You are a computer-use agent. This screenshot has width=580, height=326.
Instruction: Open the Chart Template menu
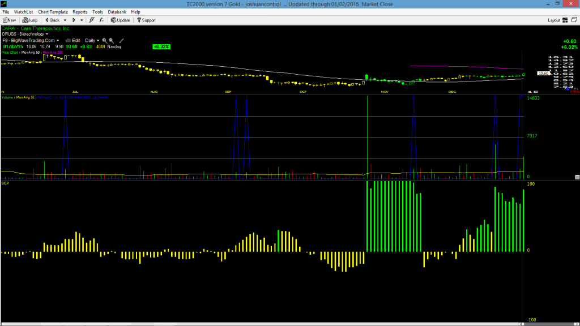point(53,12)
